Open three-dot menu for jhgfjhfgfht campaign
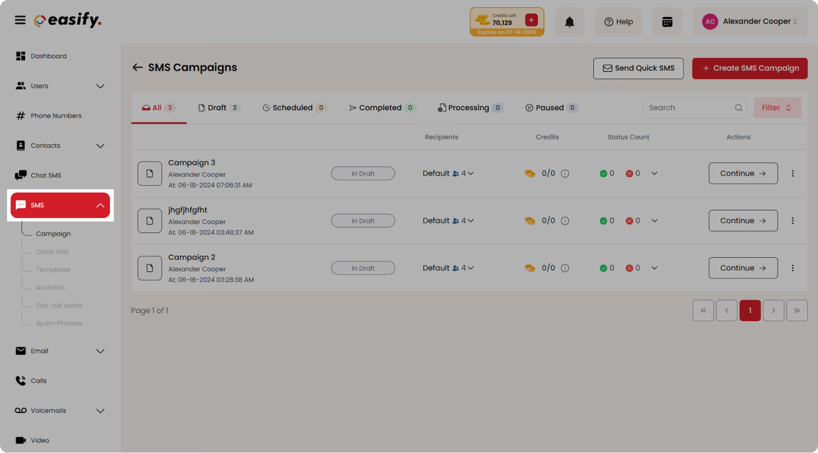The image size is (818, 453). (x=792, y=221)
